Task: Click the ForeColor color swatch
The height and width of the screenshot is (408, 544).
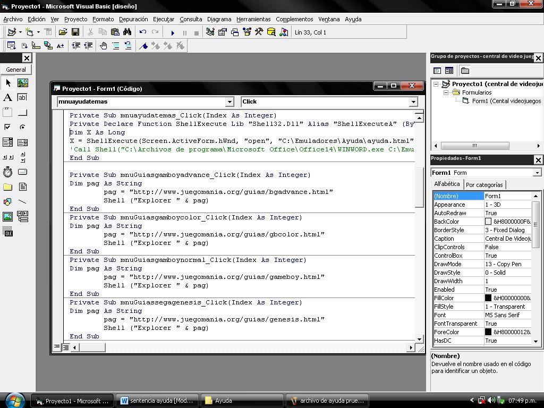Action: pyautogui.click(x=488, y=332)
